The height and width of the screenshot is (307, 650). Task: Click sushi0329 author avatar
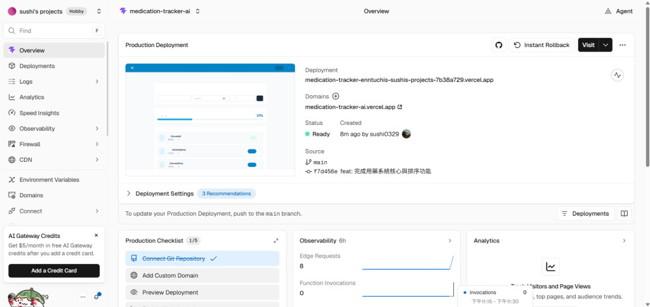tap(406, 134)
